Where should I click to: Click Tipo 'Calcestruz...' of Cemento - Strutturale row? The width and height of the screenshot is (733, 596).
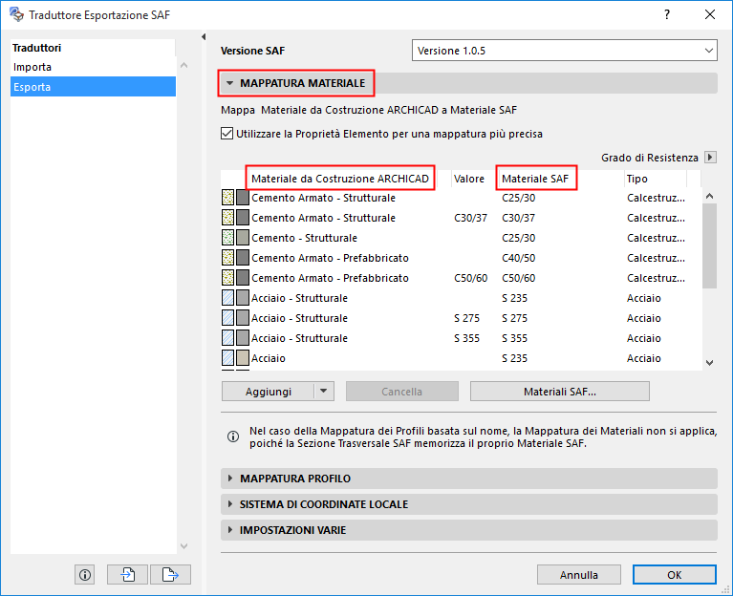click(656, 238)
